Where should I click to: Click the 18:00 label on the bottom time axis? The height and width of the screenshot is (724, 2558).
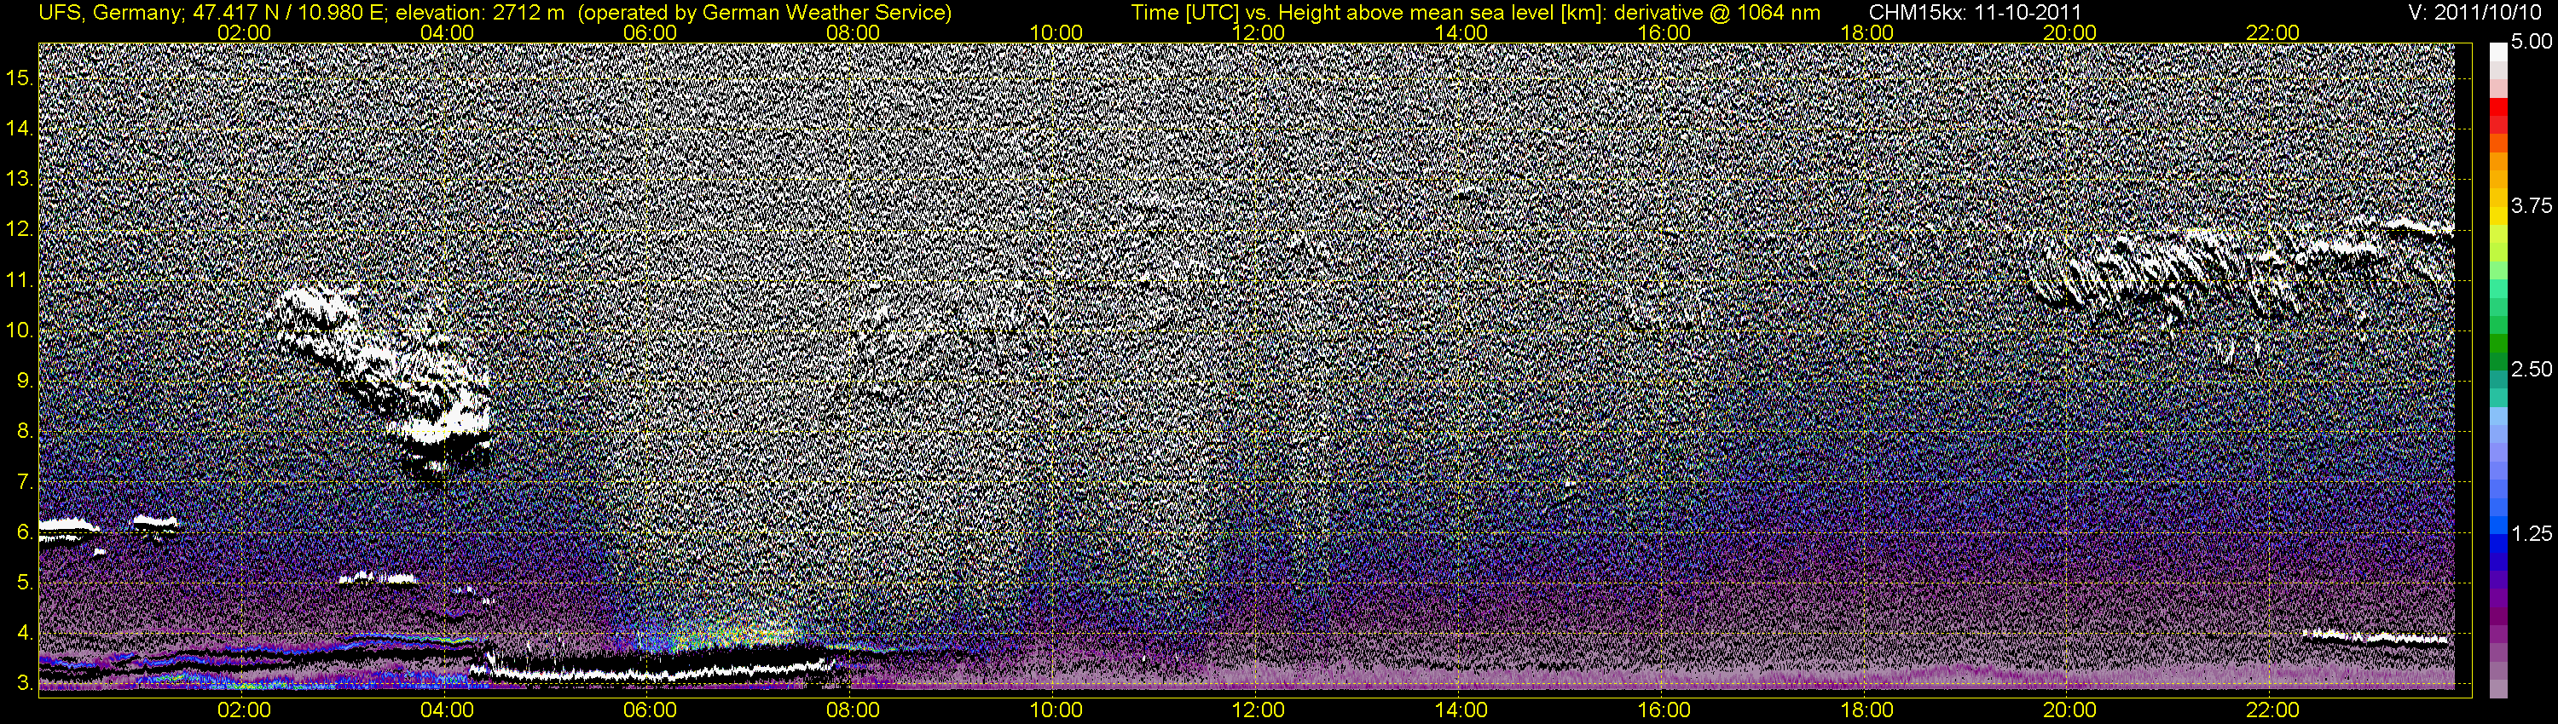(x=1866, y=710)
